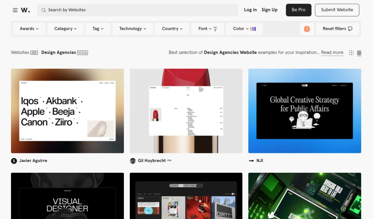Click the PRO badge beside Gil Huybrecht
The image size is (373, 219).
coord(169,160)
